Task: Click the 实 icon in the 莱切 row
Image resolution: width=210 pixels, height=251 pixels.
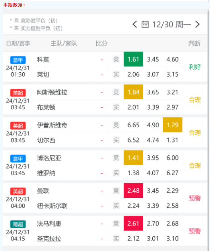Action: [116, 74]
